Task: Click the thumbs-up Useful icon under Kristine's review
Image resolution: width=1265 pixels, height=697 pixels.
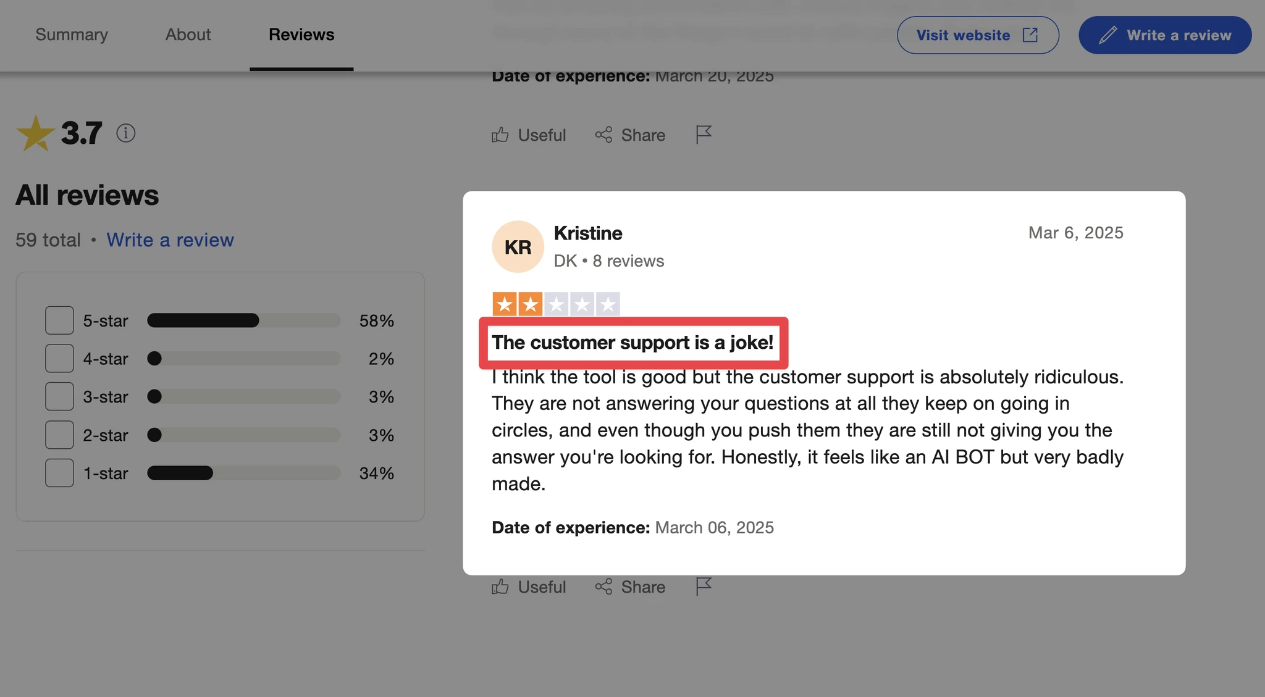Action: [x=500, y=586]
